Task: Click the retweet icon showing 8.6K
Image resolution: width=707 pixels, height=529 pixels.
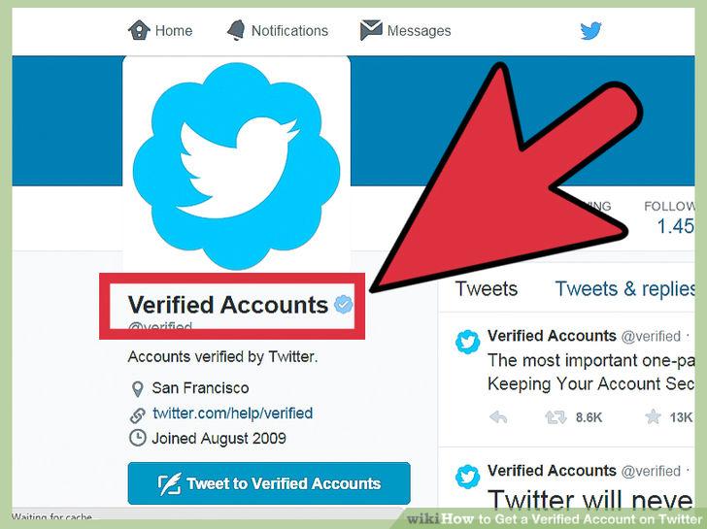Action: [555, 417]
